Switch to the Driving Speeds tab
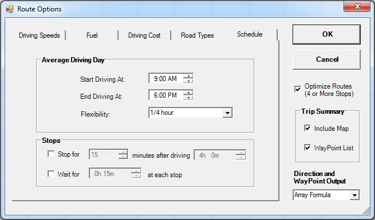 coord(40,35)
